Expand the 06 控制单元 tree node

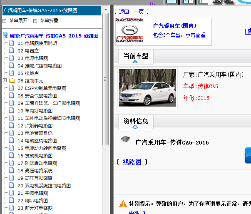pos(5,80)
